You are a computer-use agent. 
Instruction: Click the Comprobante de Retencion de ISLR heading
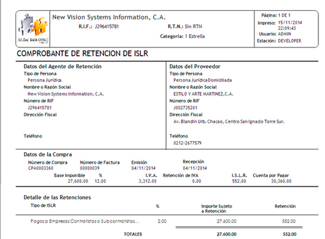pos(82,53)
